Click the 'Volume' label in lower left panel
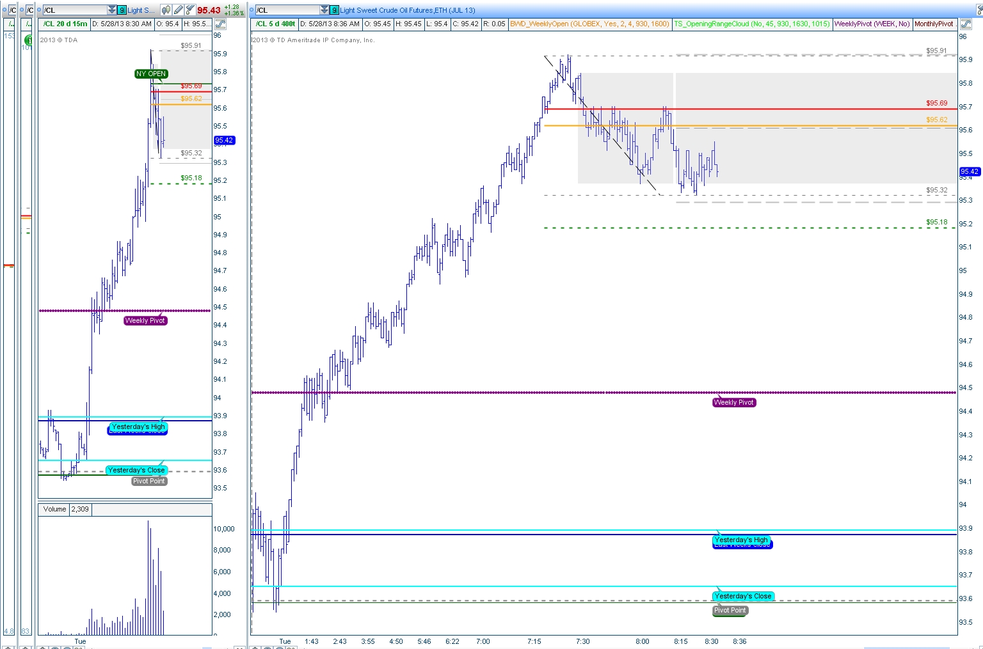The image size is (983, 649). (x=55, y=509)
